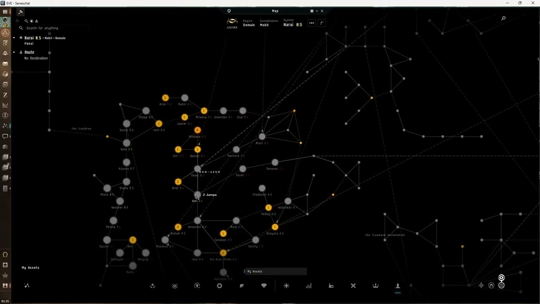Select the Ami system node with '2 Jumps'
This screenshot has width=540, height=304.
click(x=197, y=195)
